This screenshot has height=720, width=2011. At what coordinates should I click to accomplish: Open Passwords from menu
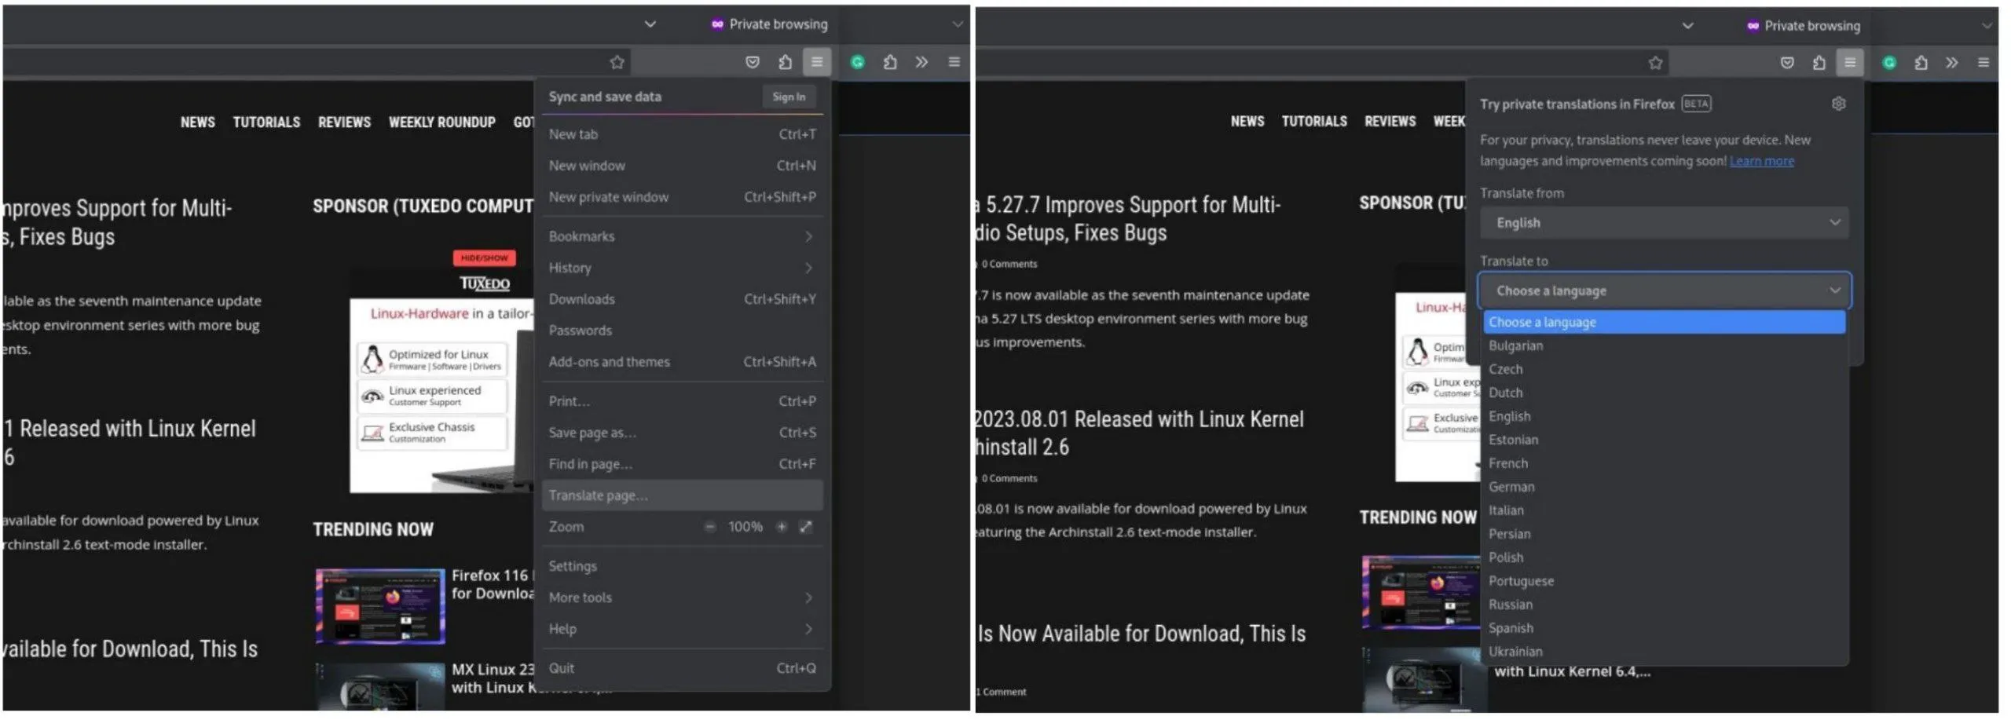pyautogui.click(x=682, y=331)
